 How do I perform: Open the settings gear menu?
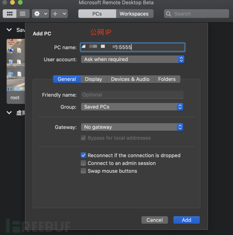click(37, 14)
